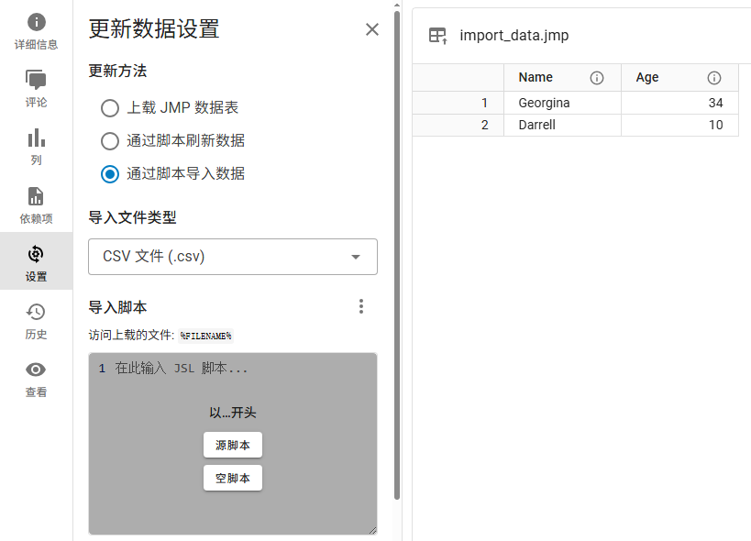Show info for the Name column
Image resolution: width=751 pixels, height=541 pixels.
597,78
